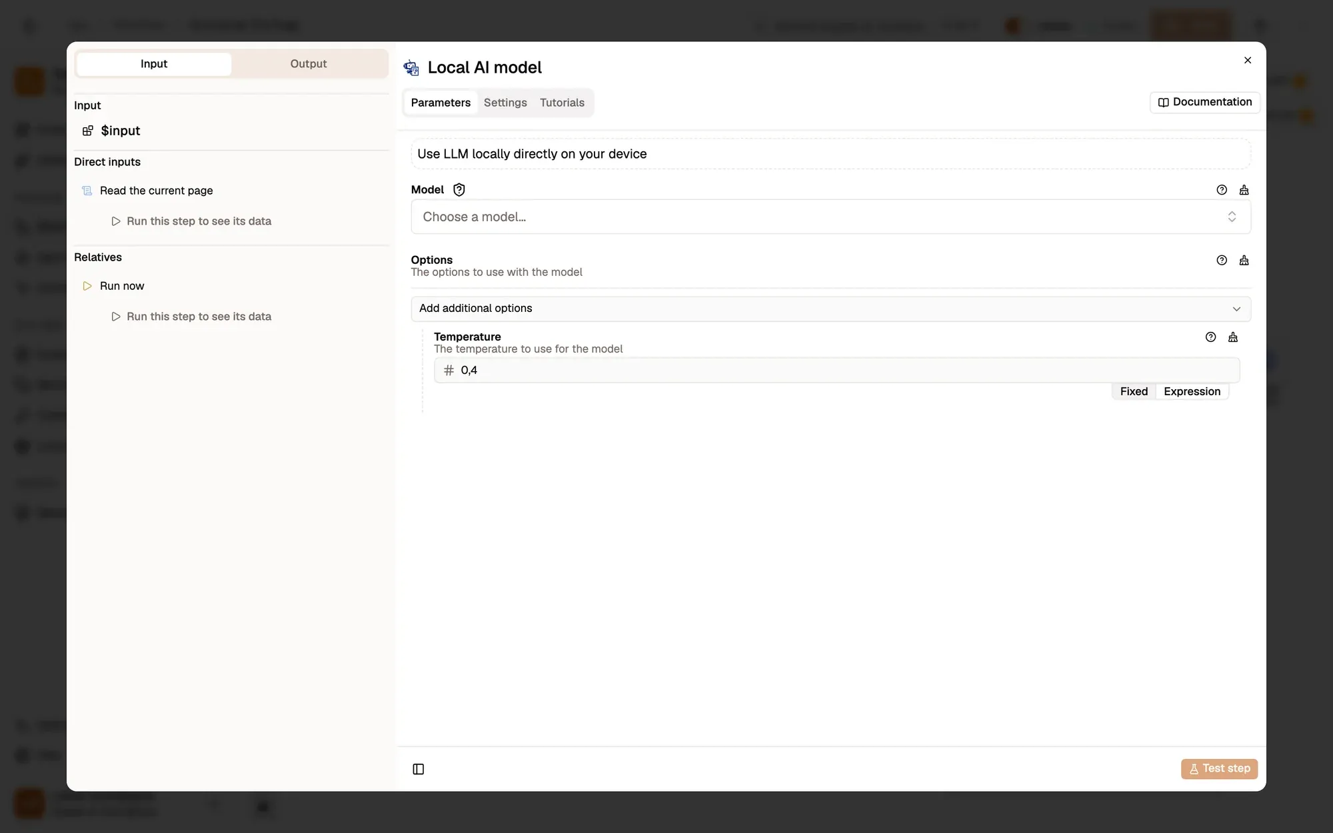Viewport: 1333px width, 833px height.
Task: Click the Local AI model title
Action: coord(485,67)
